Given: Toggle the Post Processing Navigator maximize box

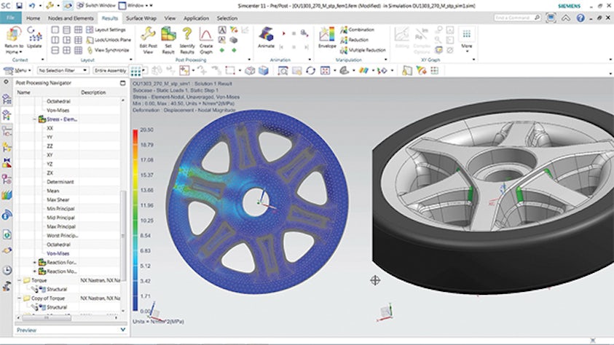Looking at the screenshot, I should 122,83.
